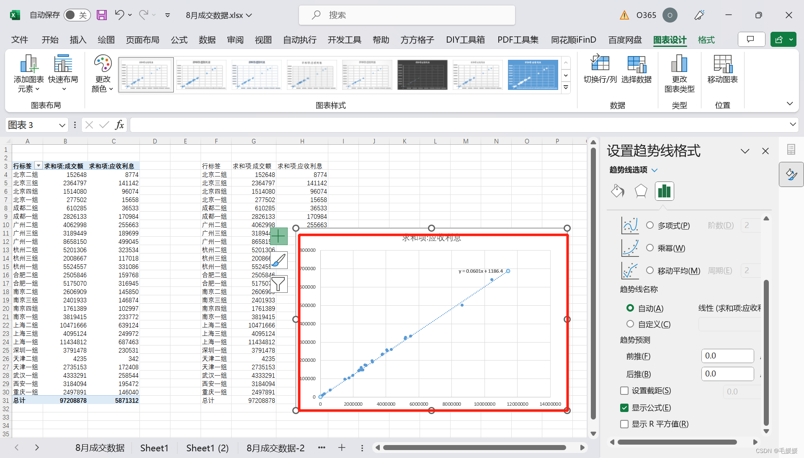Show more sheets ellipsis button
Viewport: 804px width, 458px height.
(322, 448)
